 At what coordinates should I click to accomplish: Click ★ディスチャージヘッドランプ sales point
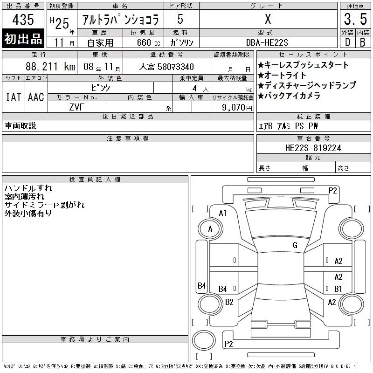(307, 85)
